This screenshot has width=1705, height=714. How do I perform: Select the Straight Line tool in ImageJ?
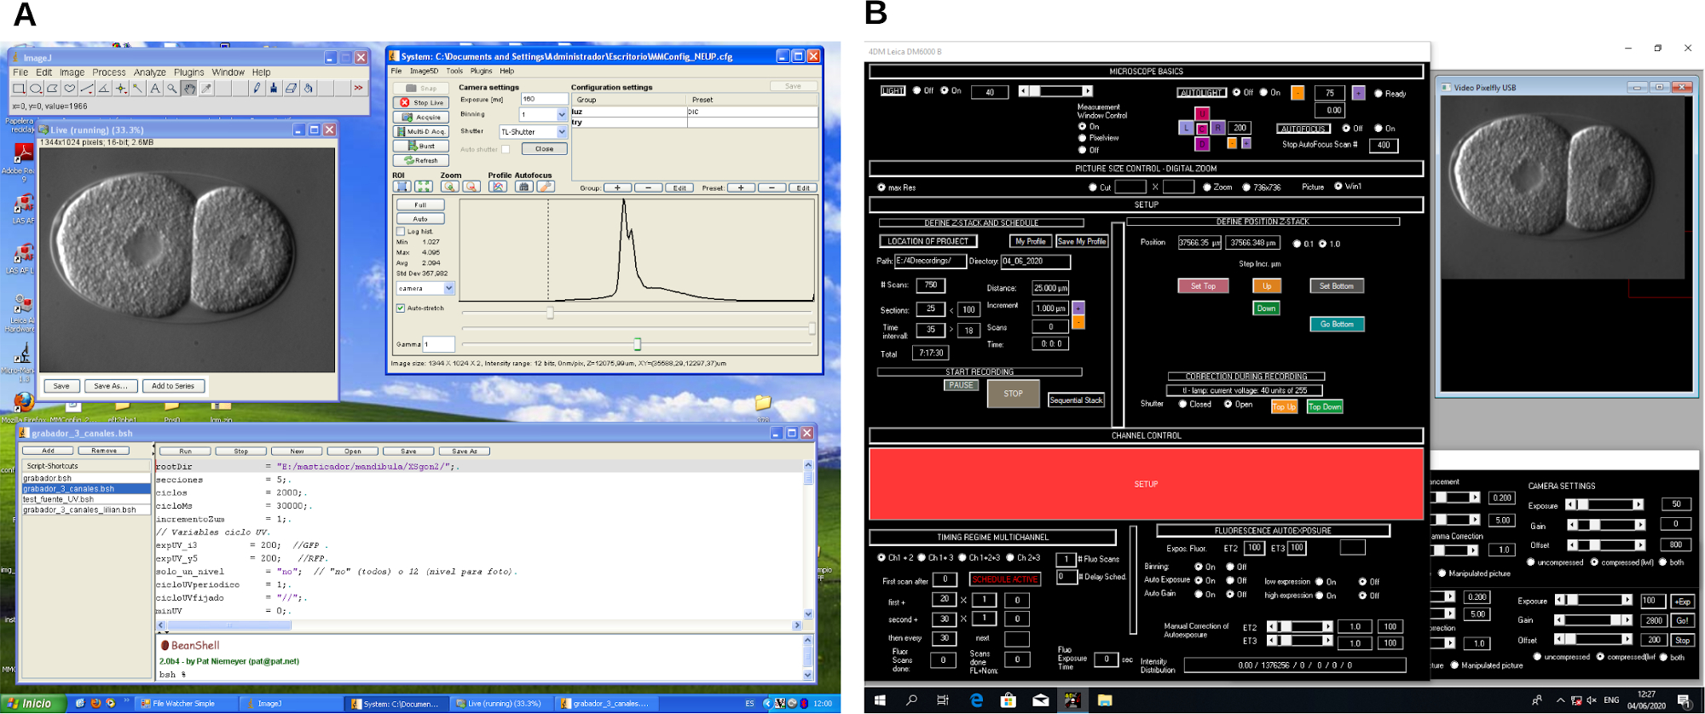click(x=86, y=88)
